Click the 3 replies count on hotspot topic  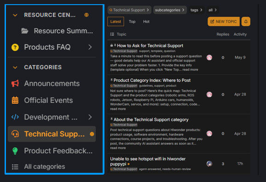tap(223, 164)
